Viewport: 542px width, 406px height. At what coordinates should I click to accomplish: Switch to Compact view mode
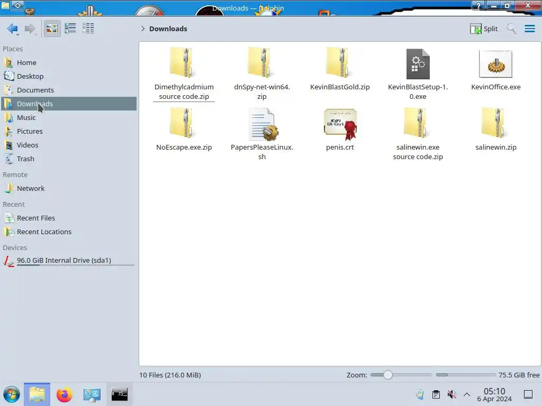[x=70, y=29]
